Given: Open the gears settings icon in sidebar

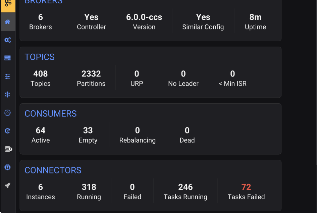Looking at the screenshot, I should coord(8,40).
